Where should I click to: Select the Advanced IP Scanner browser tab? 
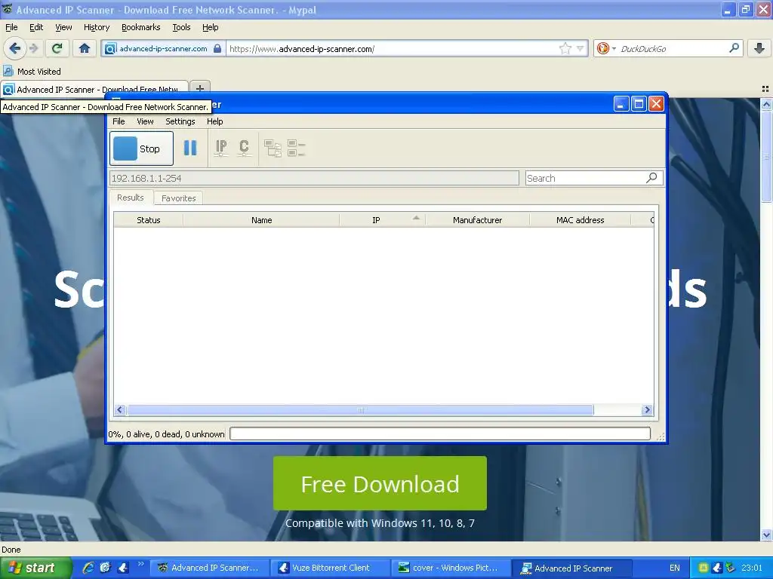click(94, 90)
